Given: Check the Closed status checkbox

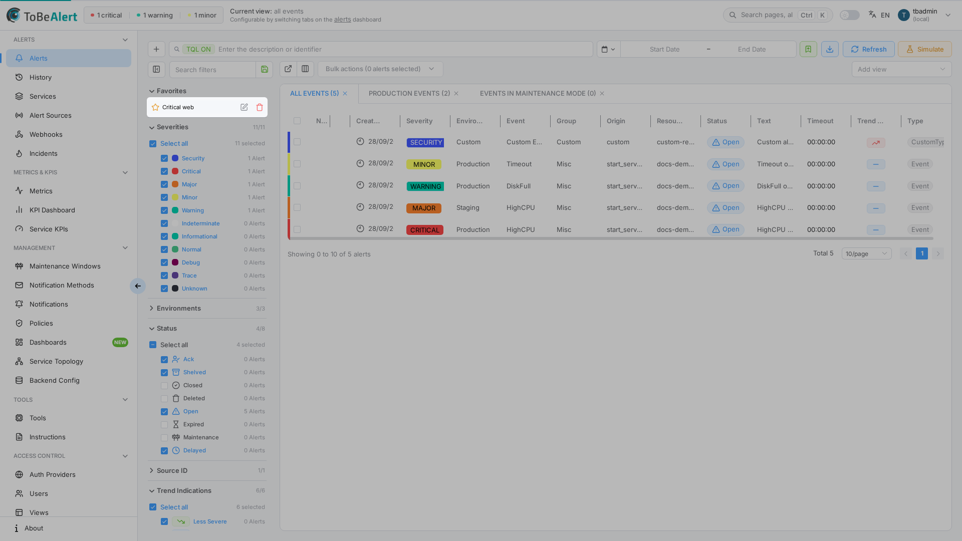Looking at the screenshot, I should 164,386.
